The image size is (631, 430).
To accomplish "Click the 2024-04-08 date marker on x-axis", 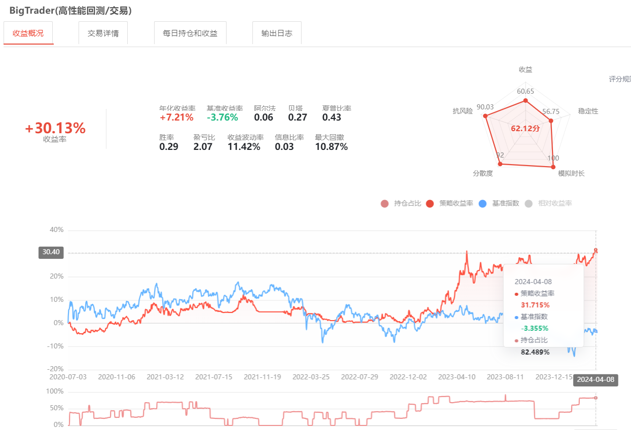I will click(595, 380).
